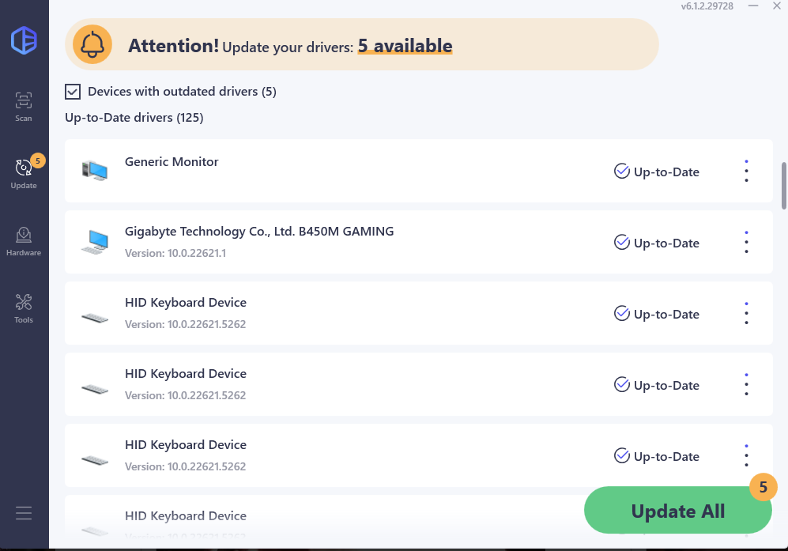The image size is (788, 551).
Task: Open the Generic Monitor three-dot options menu
Action: click(746, 172)
